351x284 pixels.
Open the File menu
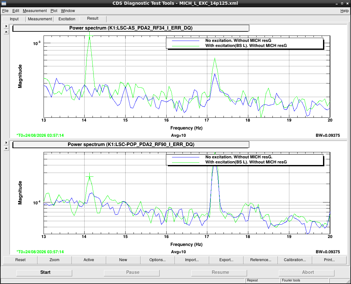coord(5,11)
